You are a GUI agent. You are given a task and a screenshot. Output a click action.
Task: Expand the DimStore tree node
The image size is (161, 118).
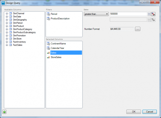(7, 39)
